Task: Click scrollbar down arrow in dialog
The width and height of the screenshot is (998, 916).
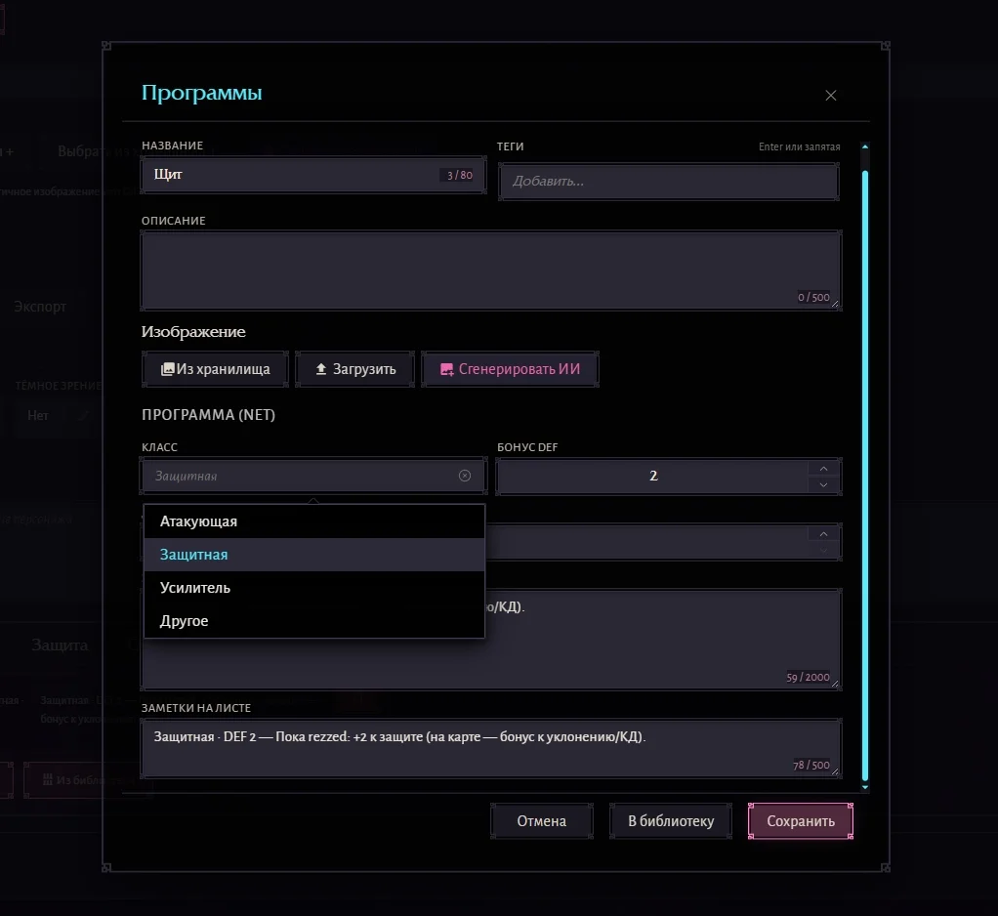Action: pyautogui.click(x=865, y=787)
